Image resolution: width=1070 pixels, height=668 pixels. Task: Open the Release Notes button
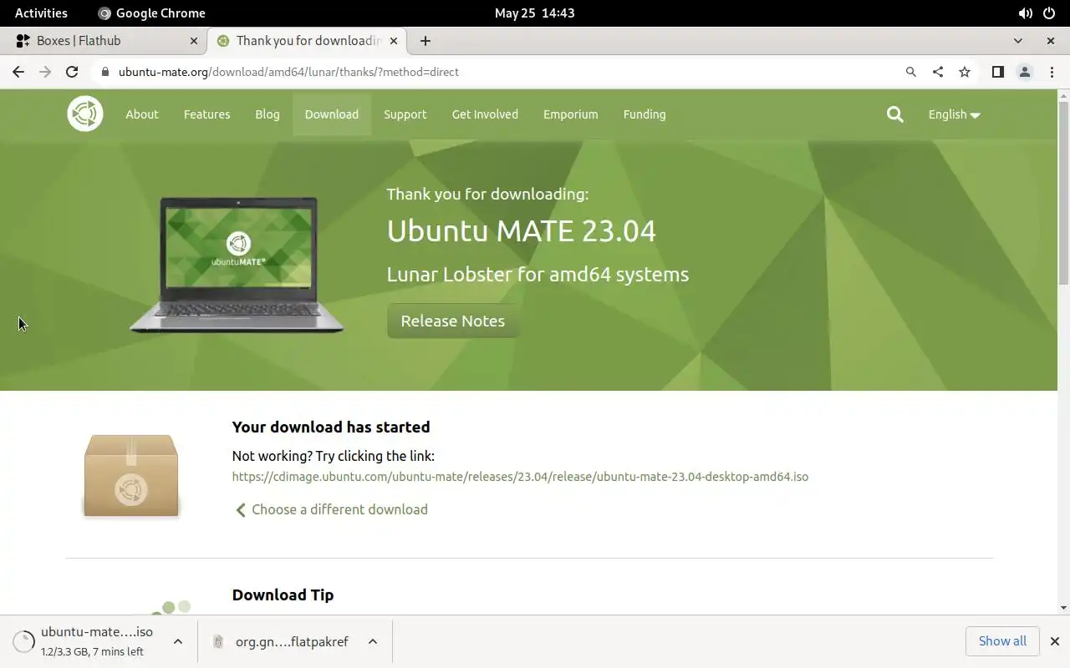(452, 321)
